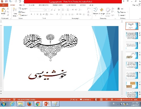Open File Explorer from taskbar
This screenshot has height=109, width=141.
coord(21,104)
